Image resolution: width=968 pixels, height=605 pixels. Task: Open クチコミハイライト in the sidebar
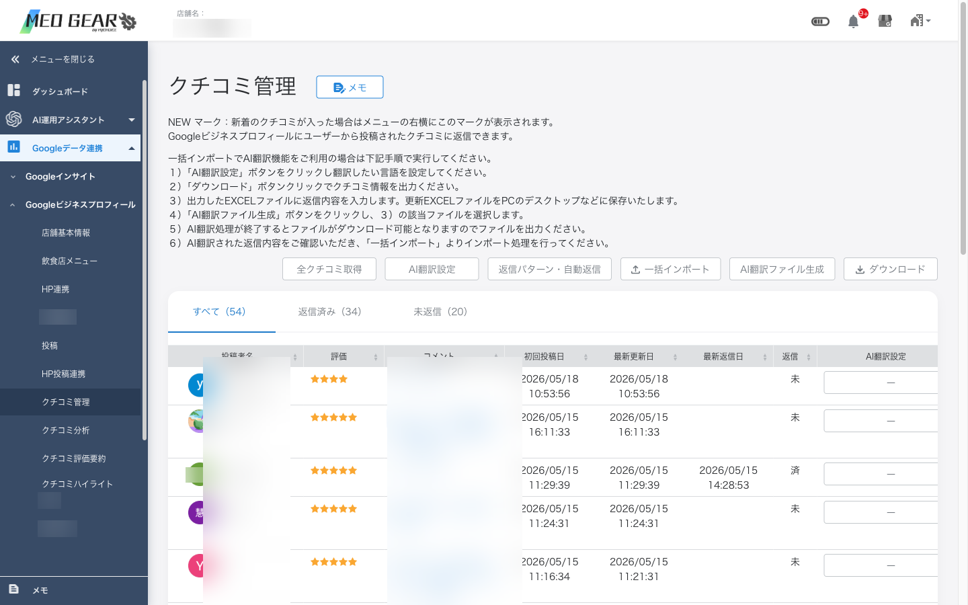click(77, 484)
